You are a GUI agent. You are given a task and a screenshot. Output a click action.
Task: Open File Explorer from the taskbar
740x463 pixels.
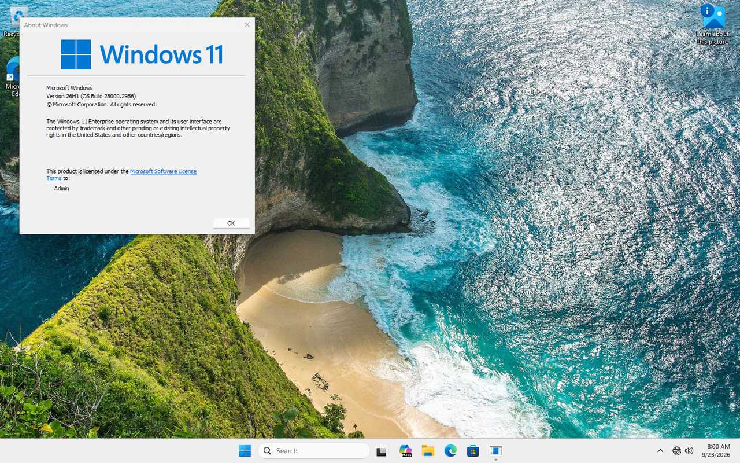(428, 451)
